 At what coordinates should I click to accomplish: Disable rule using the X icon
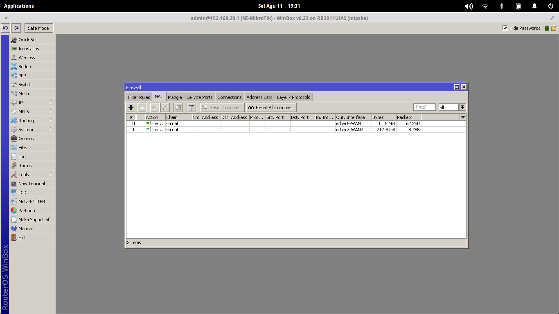pyautogui.click(x=165, y=108)
